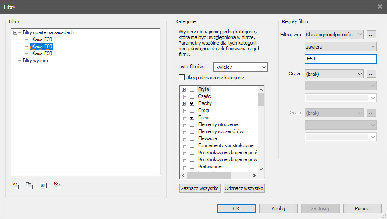This screenshot has height=219, width=387.
Task: Click the Duplicate filter icon
Action: [29, 186]
